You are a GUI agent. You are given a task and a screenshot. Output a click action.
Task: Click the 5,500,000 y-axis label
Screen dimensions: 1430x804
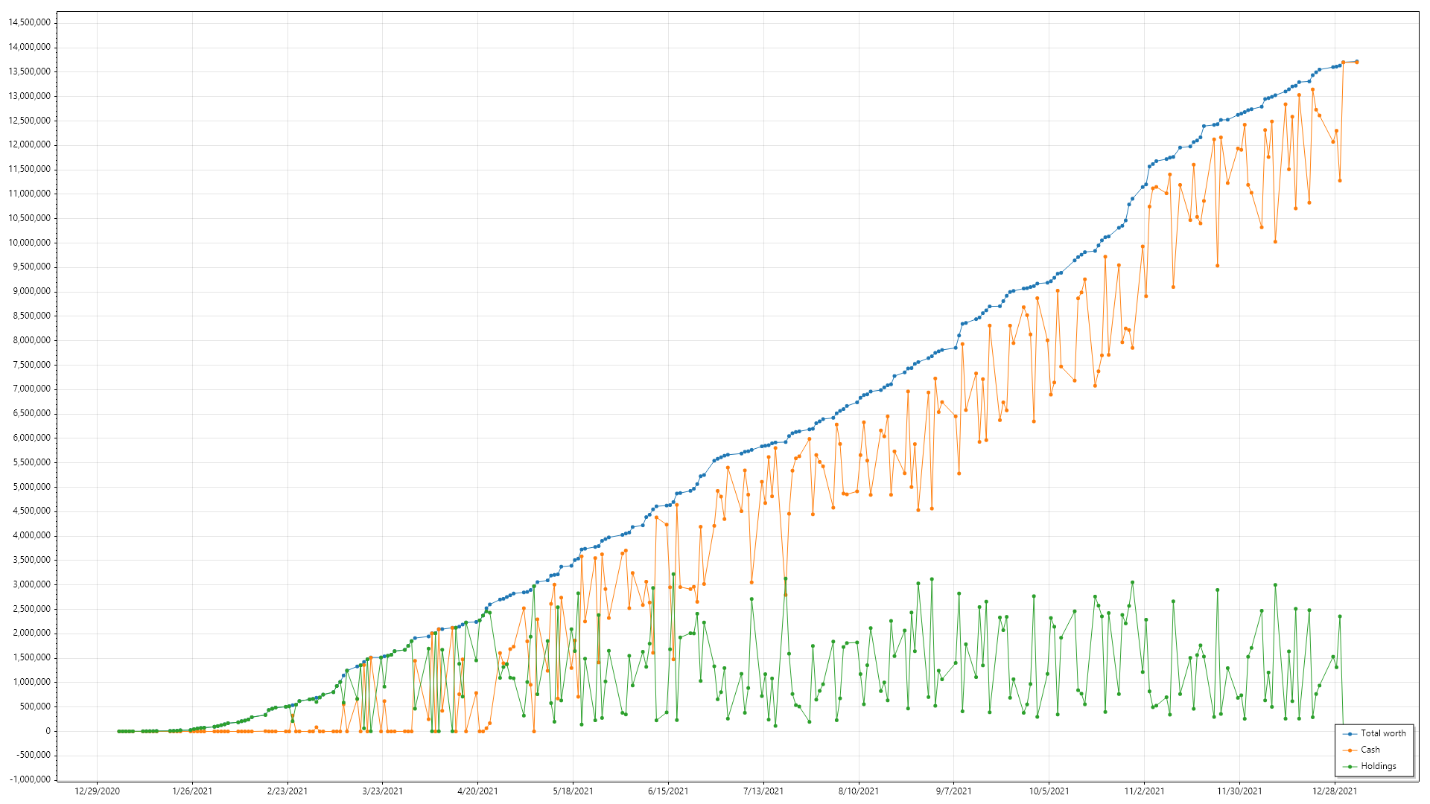tap(32, 462)
